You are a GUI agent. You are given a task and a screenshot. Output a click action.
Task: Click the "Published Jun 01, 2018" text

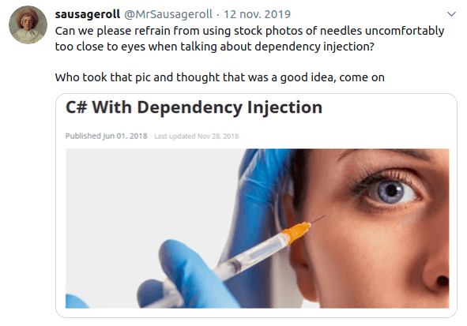pyautogui.click(x=107, y=137)
